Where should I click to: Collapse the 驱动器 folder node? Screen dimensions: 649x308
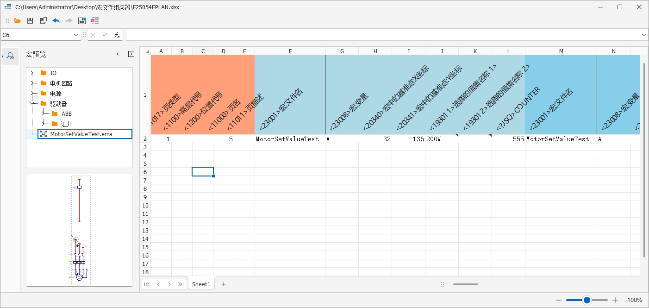tap(33, 103)
